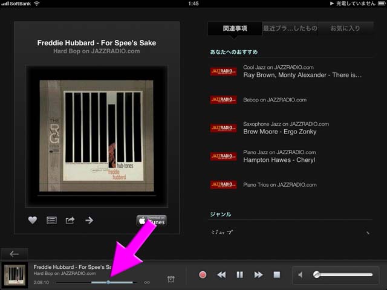Image resolution: width=387 pixels, height=290 pixels.
Task: Fast forward with the double-right arrow button
Action: [258, 275]
